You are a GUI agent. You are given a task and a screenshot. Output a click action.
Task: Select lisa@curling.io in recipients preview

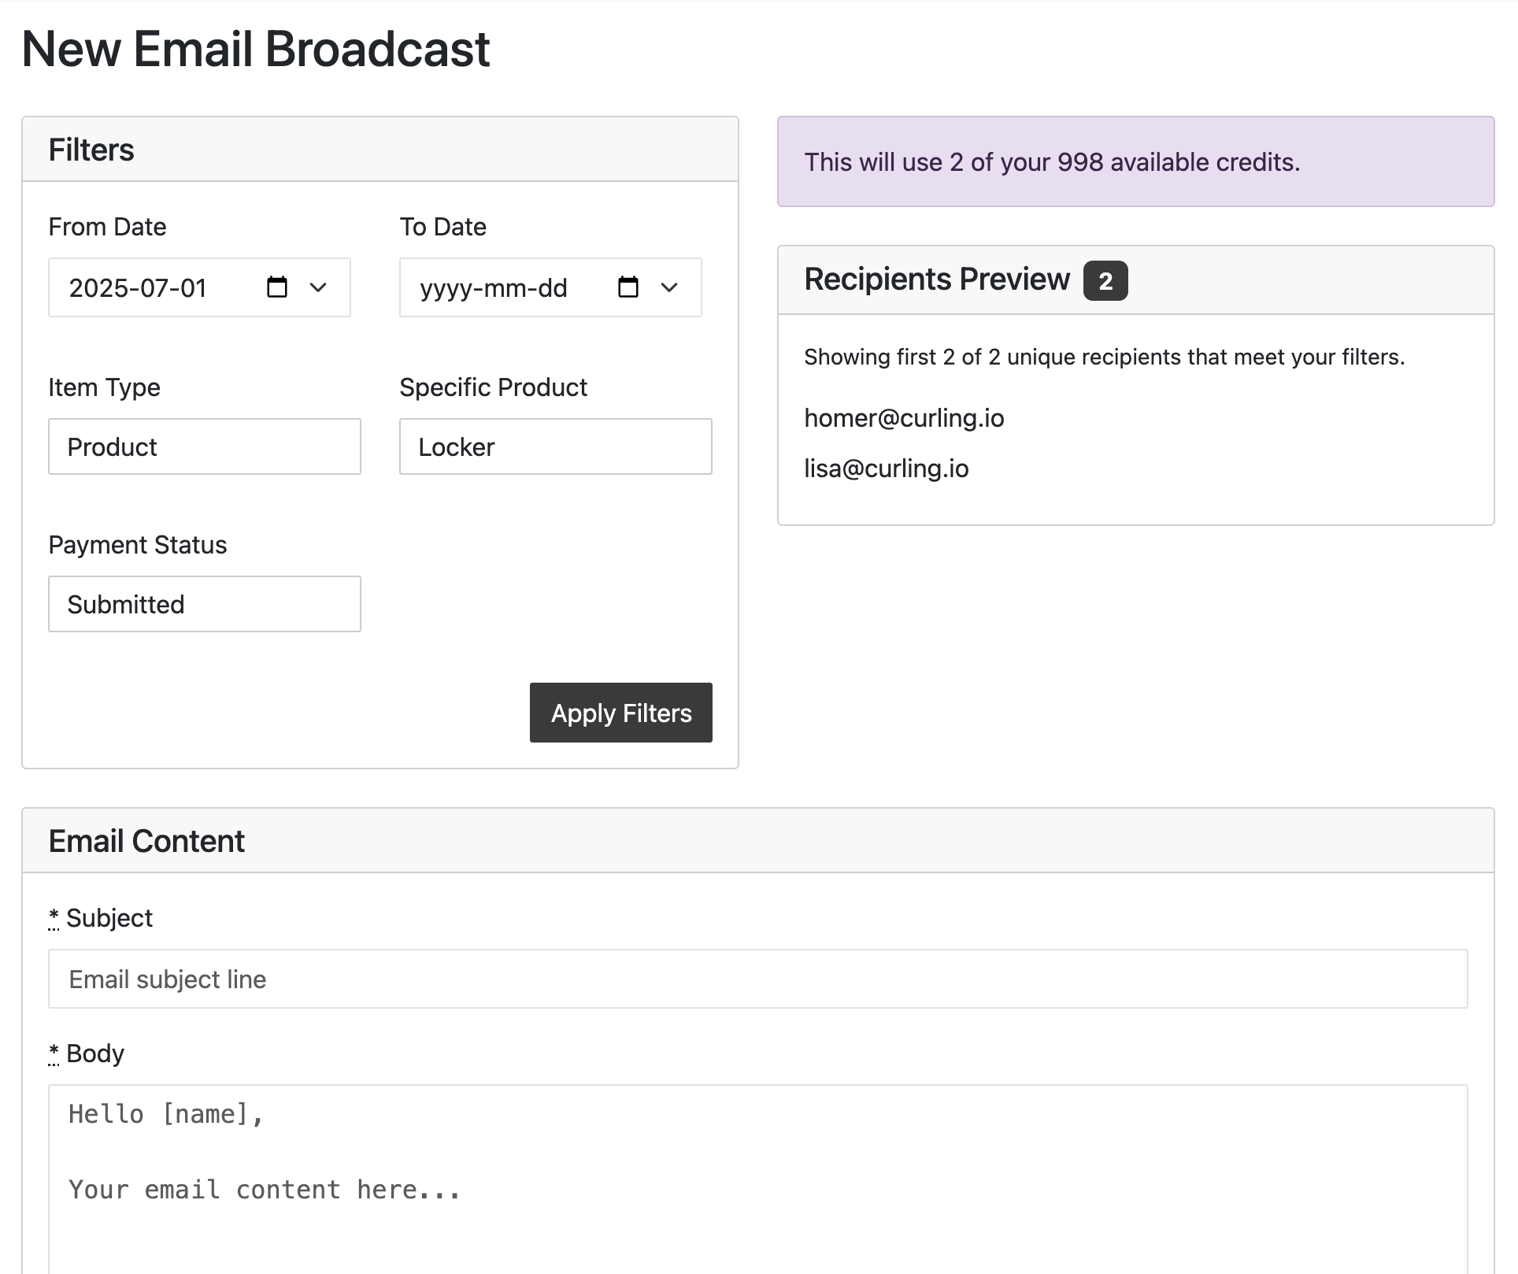(887, 468)
